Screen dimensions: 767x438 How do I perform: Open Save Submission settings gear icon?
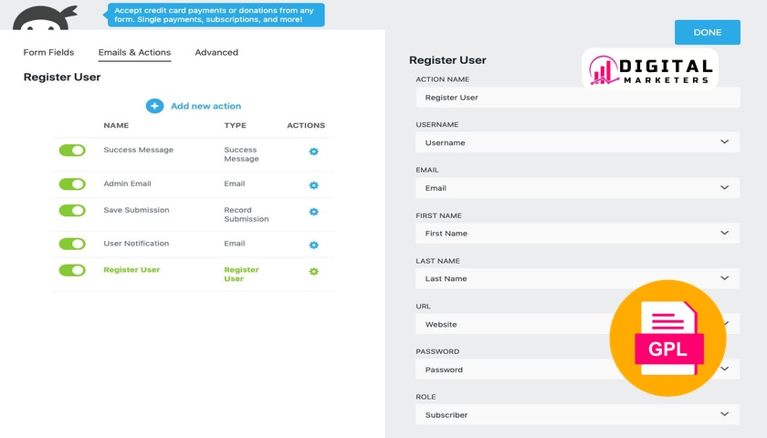click(x=313, y=212)
